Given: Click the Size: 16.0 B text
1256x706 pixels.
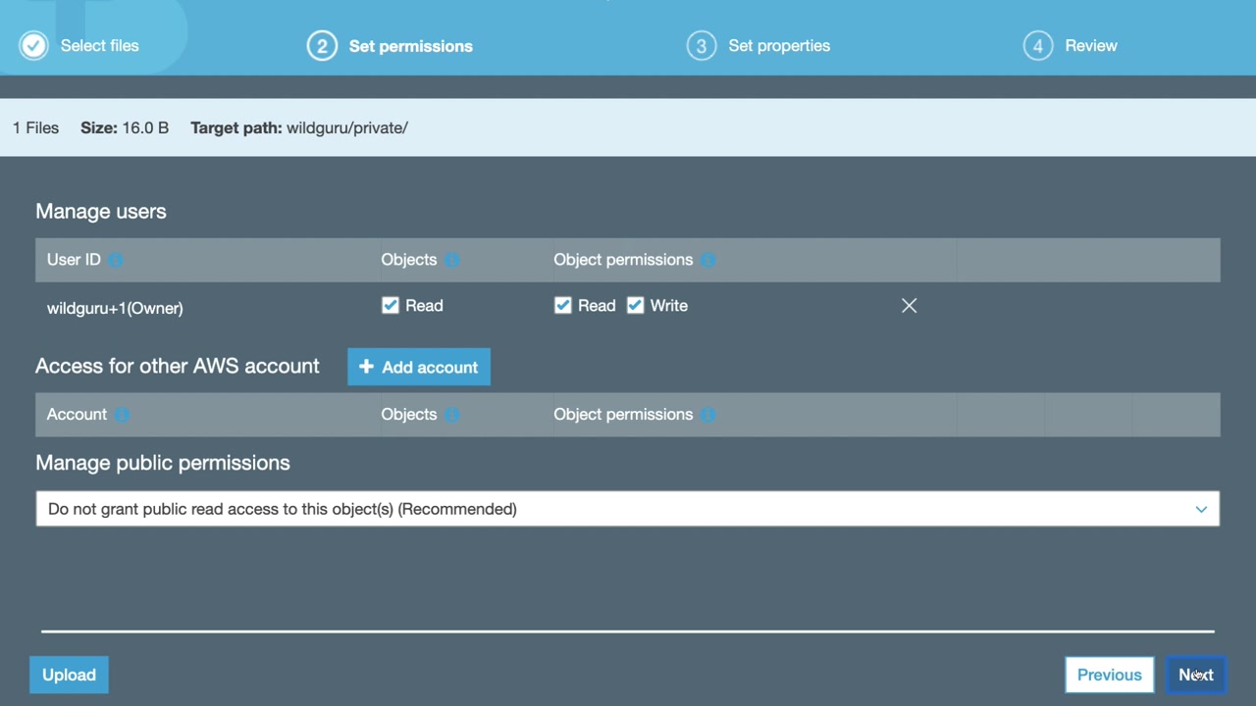Looking at the screenshot, I should [125, 127].
